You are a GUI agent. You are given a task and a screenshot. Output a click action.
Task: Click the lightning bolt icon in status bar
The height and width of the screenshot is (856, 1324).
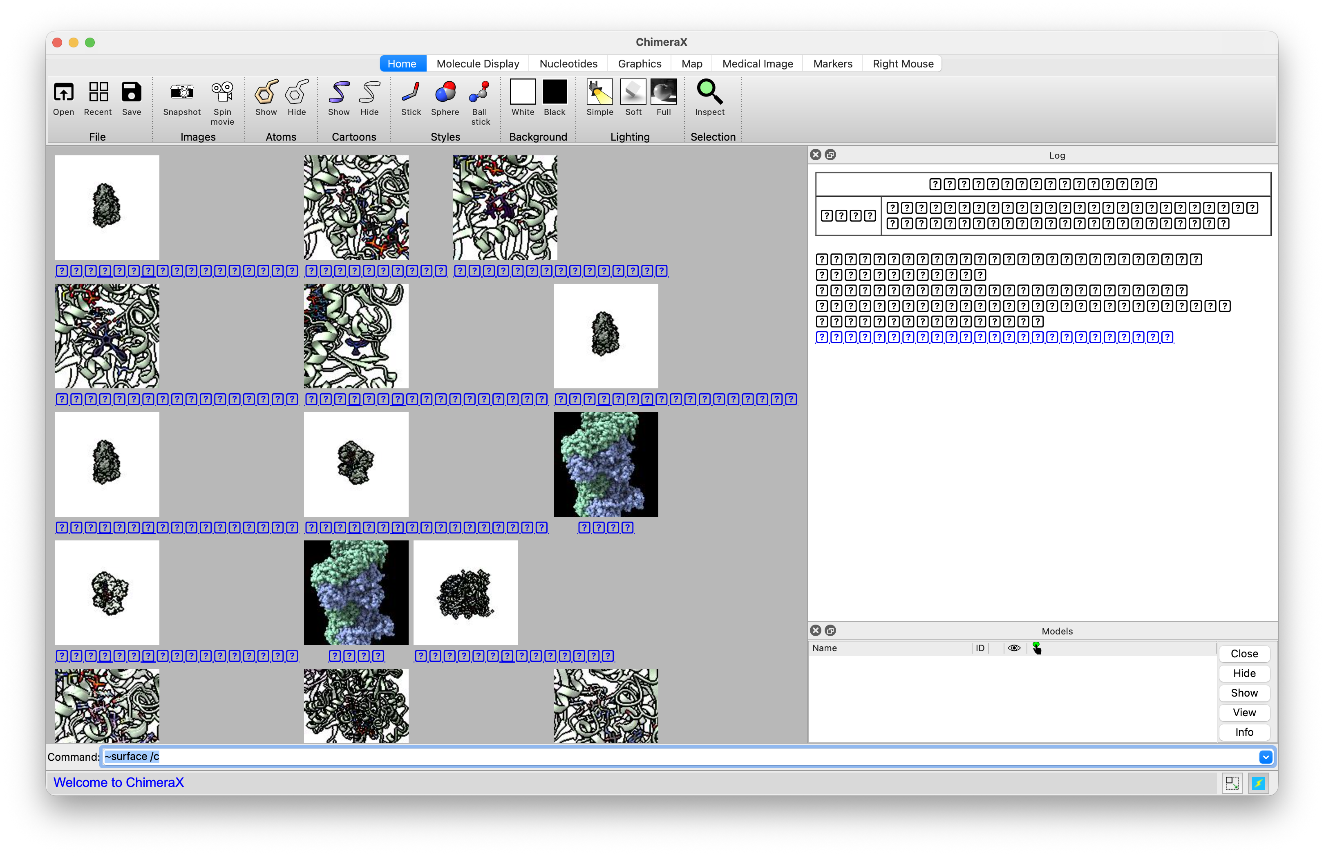(x=1259, y=783)
